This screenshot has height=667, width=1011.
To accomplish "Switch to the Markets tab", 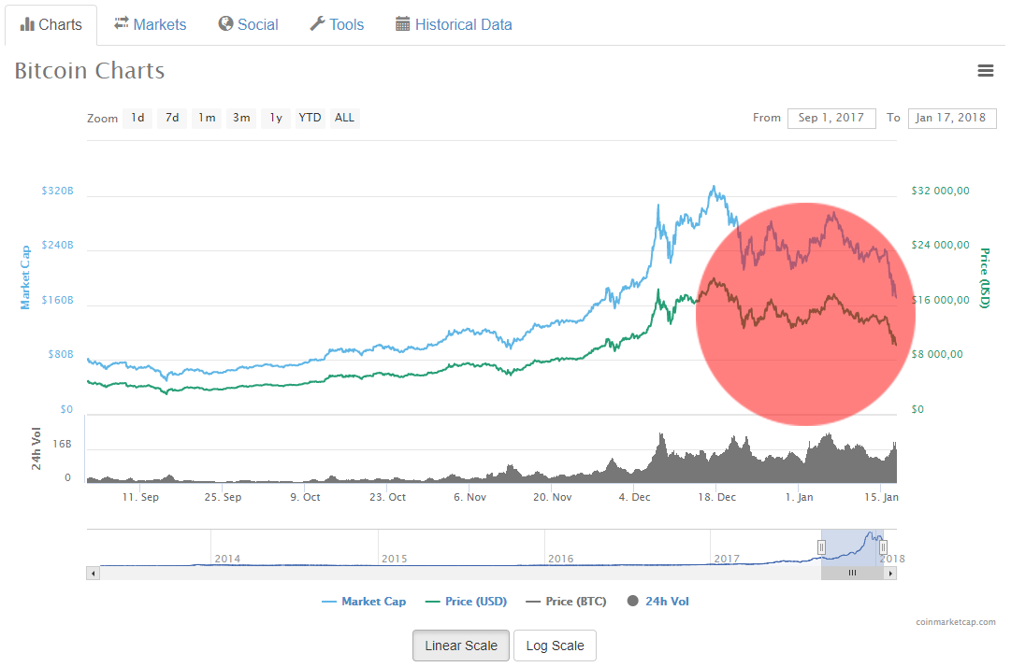I will coord(150,24).
